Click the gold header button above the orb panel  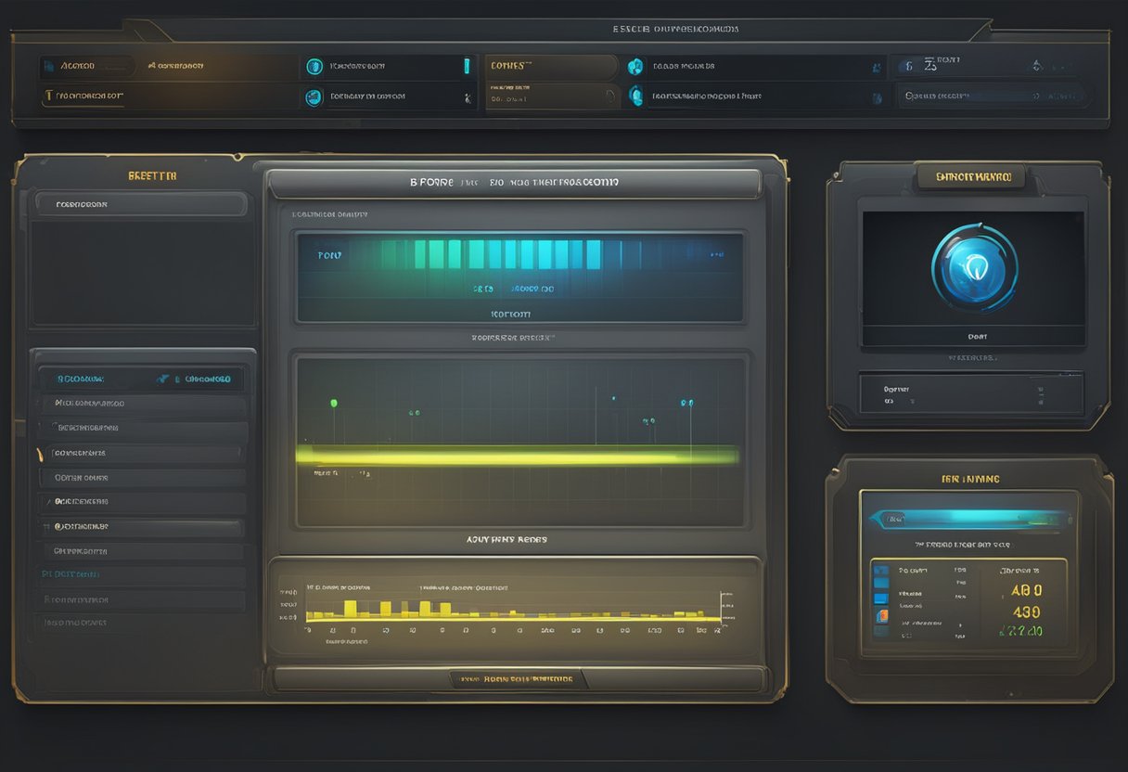point(968,176)
